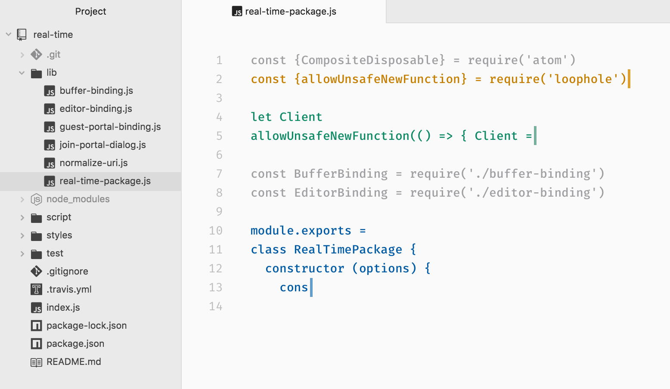Select the lib folder label
The image size is (670, 389).
click(x=52, y=72)
